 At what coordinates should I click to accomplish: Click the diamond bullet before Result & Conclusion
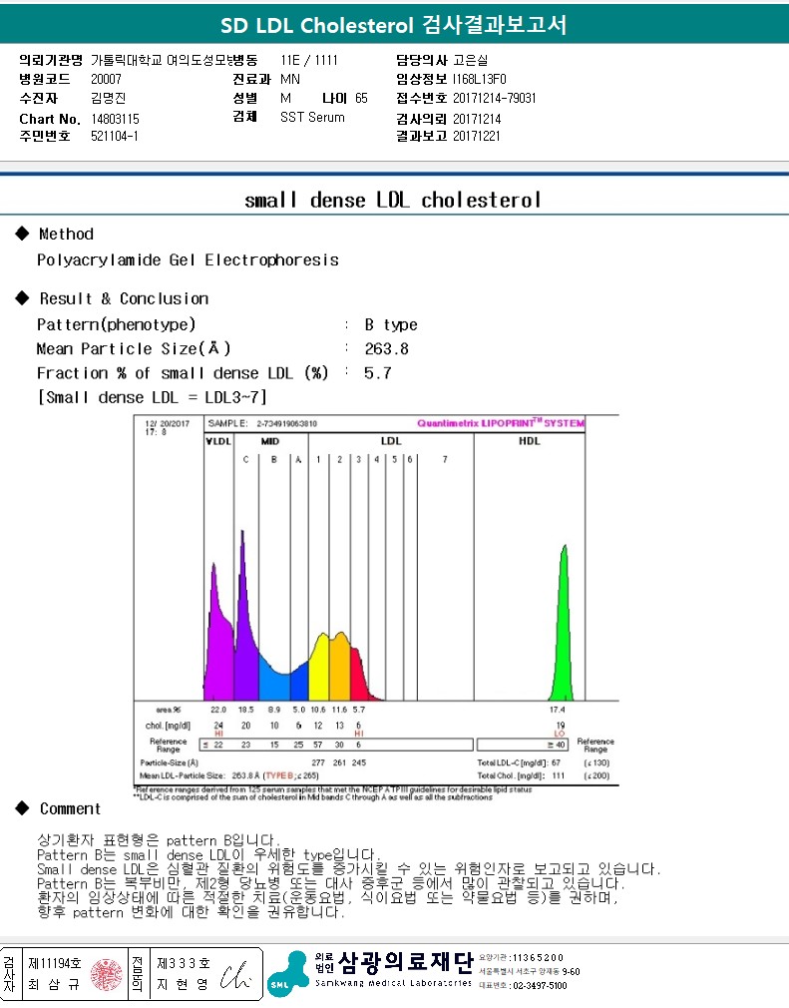[23, 297]
